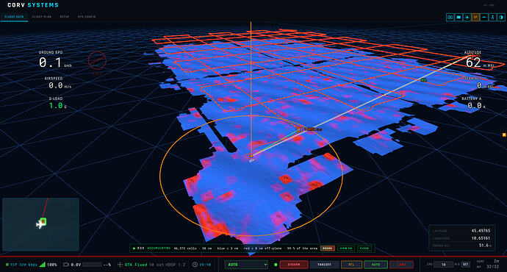
Task: Open the AUTO flight mode dropdown
Action: tap(246, 265)
